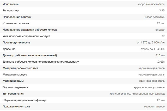
Task: Click the '315 мм' diameter value
Action: tap(159, 55)
